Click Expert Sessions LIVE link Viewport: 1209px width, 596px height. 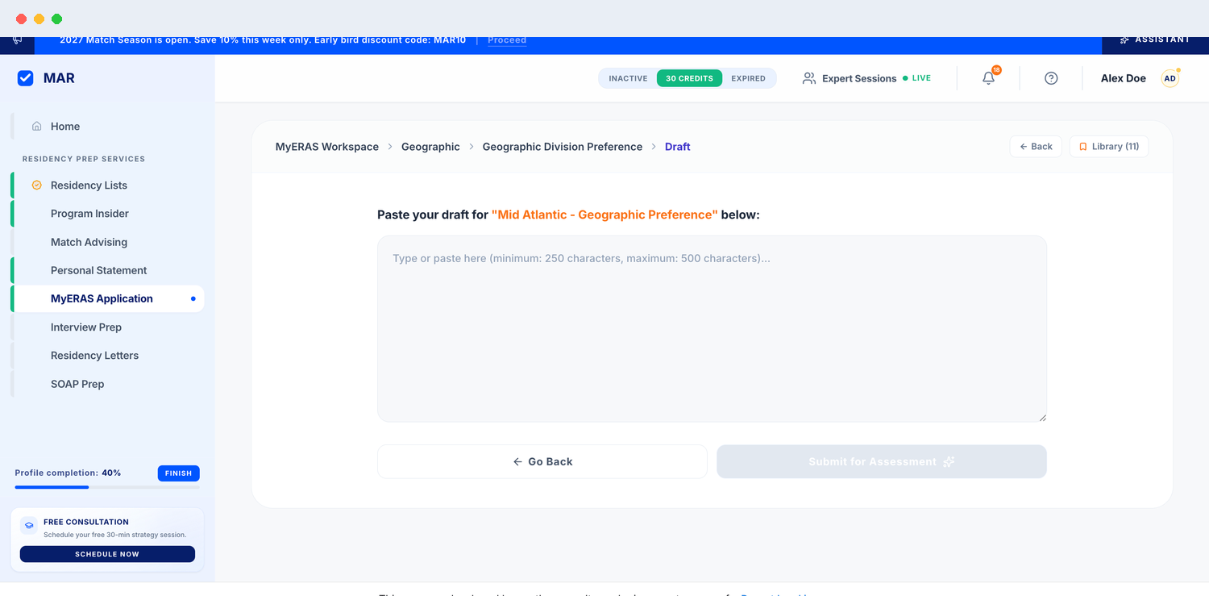point(866,78)
